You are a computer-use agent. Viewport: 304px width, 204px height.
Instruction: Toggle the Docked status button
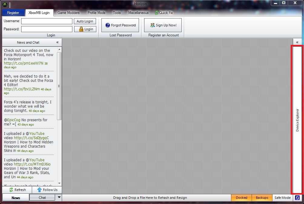[241, 198]
